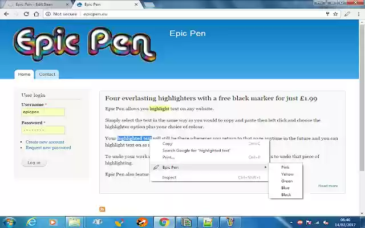Click the RSS feed icon

click(x=102, y=209)
